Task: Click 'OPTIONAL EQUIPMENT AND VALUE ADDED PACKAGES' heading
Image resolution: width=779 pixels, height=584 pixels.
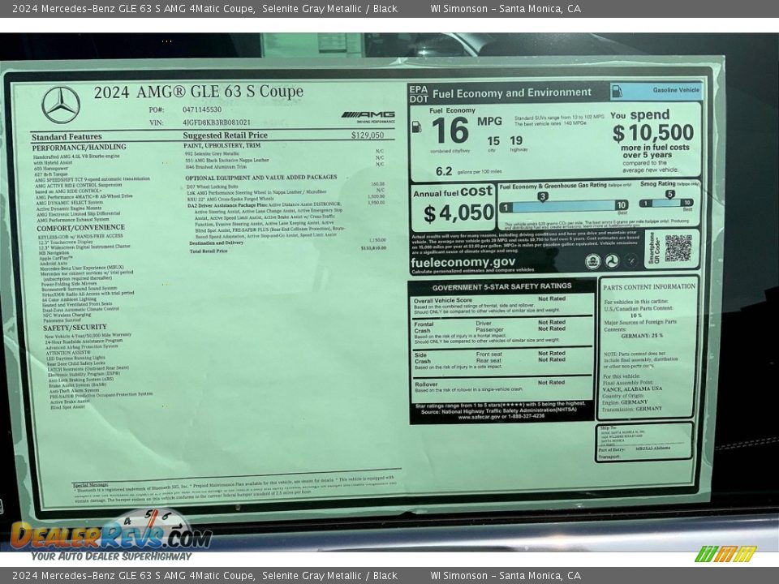Action: pos(260,178)
